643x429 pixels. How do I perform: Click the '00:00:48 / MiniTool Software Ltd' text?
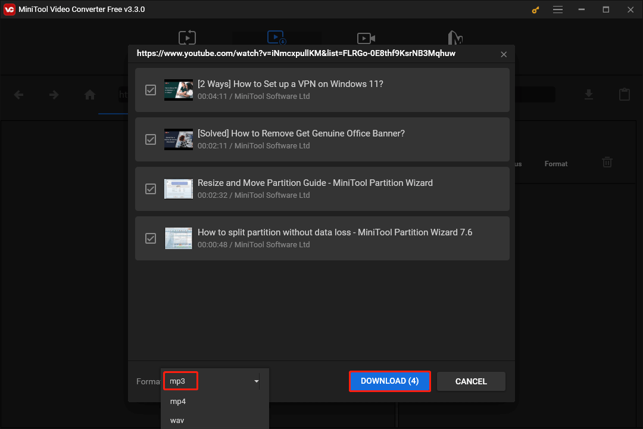point(254,245)
